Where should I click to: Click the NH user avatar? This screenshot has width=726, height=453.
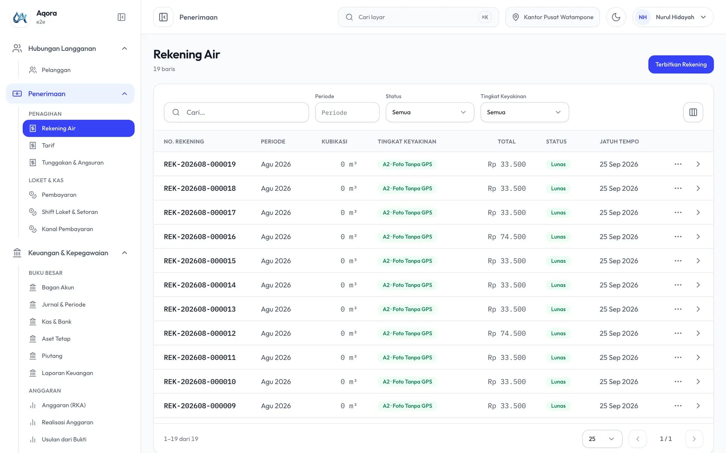[x=643, y=17]
